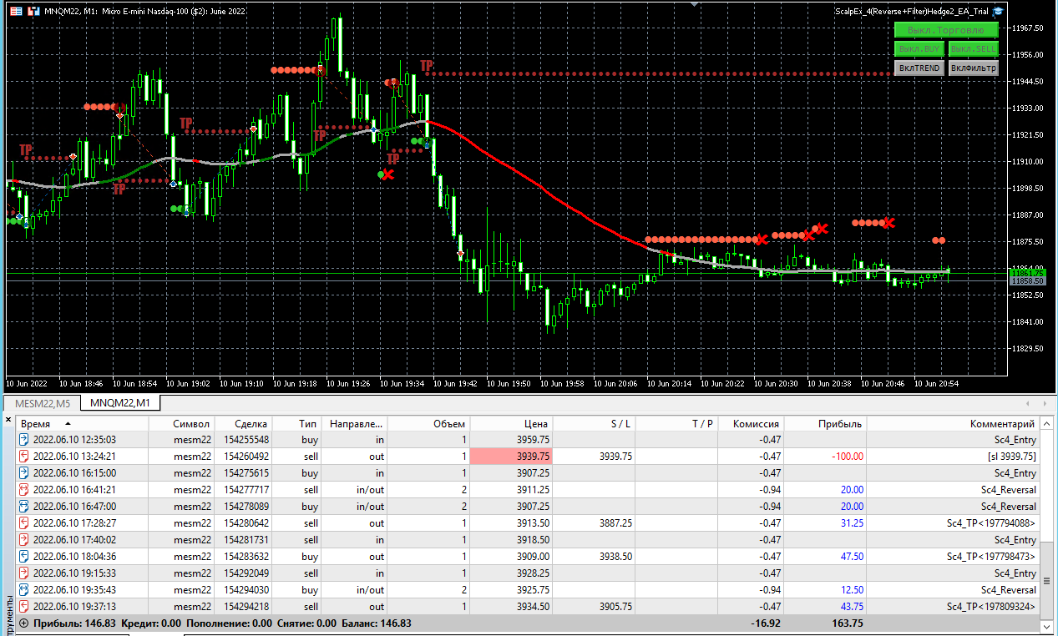Click reversal deal icon at 16:47:00 row
Image resolution: width=1058 pixels, height=636 pixels.
point(23,507)
